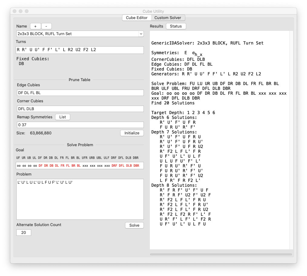Open the Custom Solver tab
The height and width of the screenshot is (276, 307).
[168, 18]
